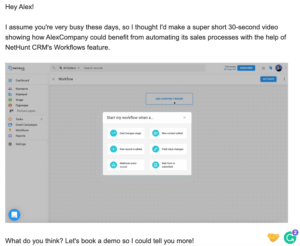Open the Угоди folder

(x=19, y=100)
